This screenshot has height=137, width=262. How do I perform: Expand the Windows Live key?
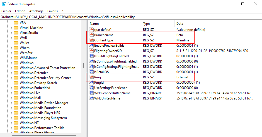click(11, 93)
